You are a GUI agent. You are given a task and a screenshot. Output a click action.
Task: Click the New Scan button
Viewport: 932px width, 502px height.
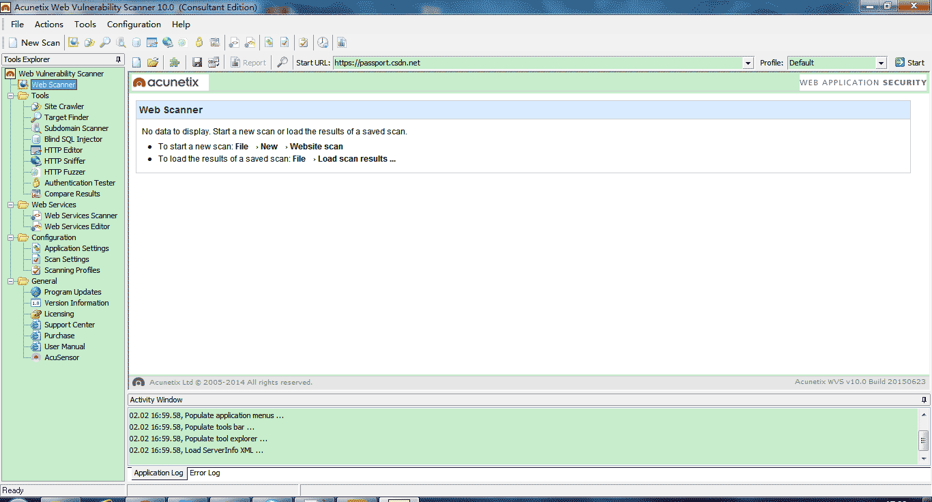pos(34,42)
